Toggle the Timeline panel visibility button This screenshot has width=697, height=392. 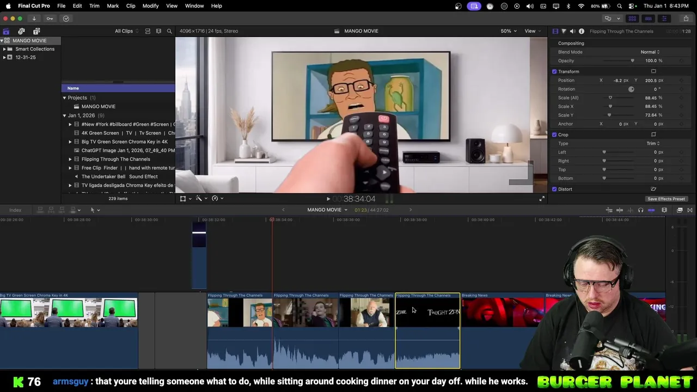pos(648,19)
